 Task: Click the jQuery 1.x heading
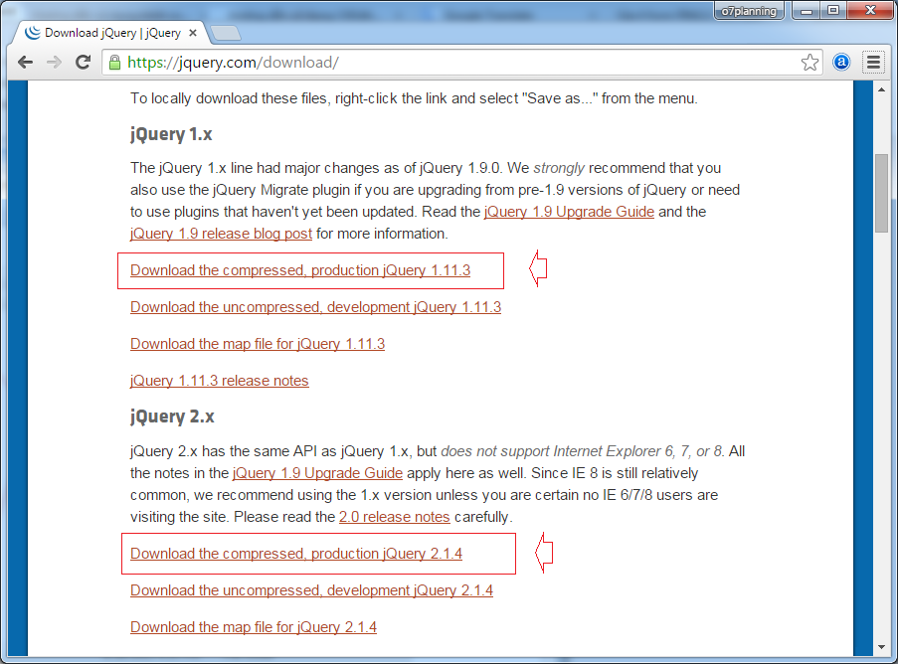click(171, 134)
